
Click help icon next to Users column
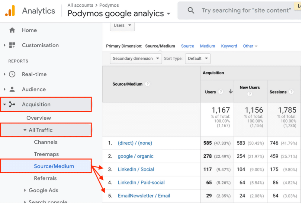pyautogui.click(x=221, y=92)
